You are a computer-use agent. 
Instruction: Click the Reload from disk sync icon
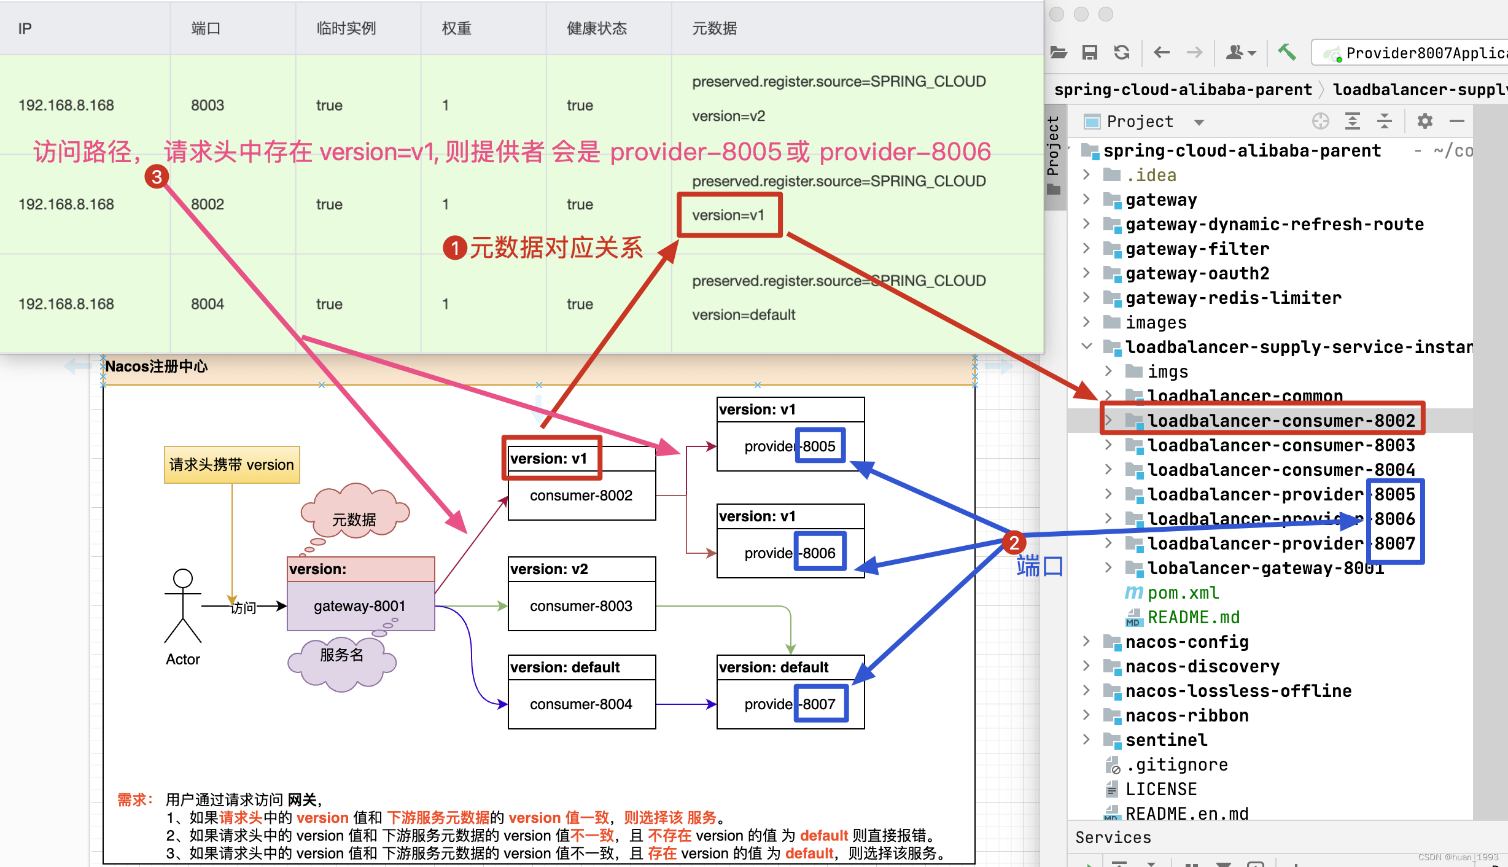tap(1122, 53)
